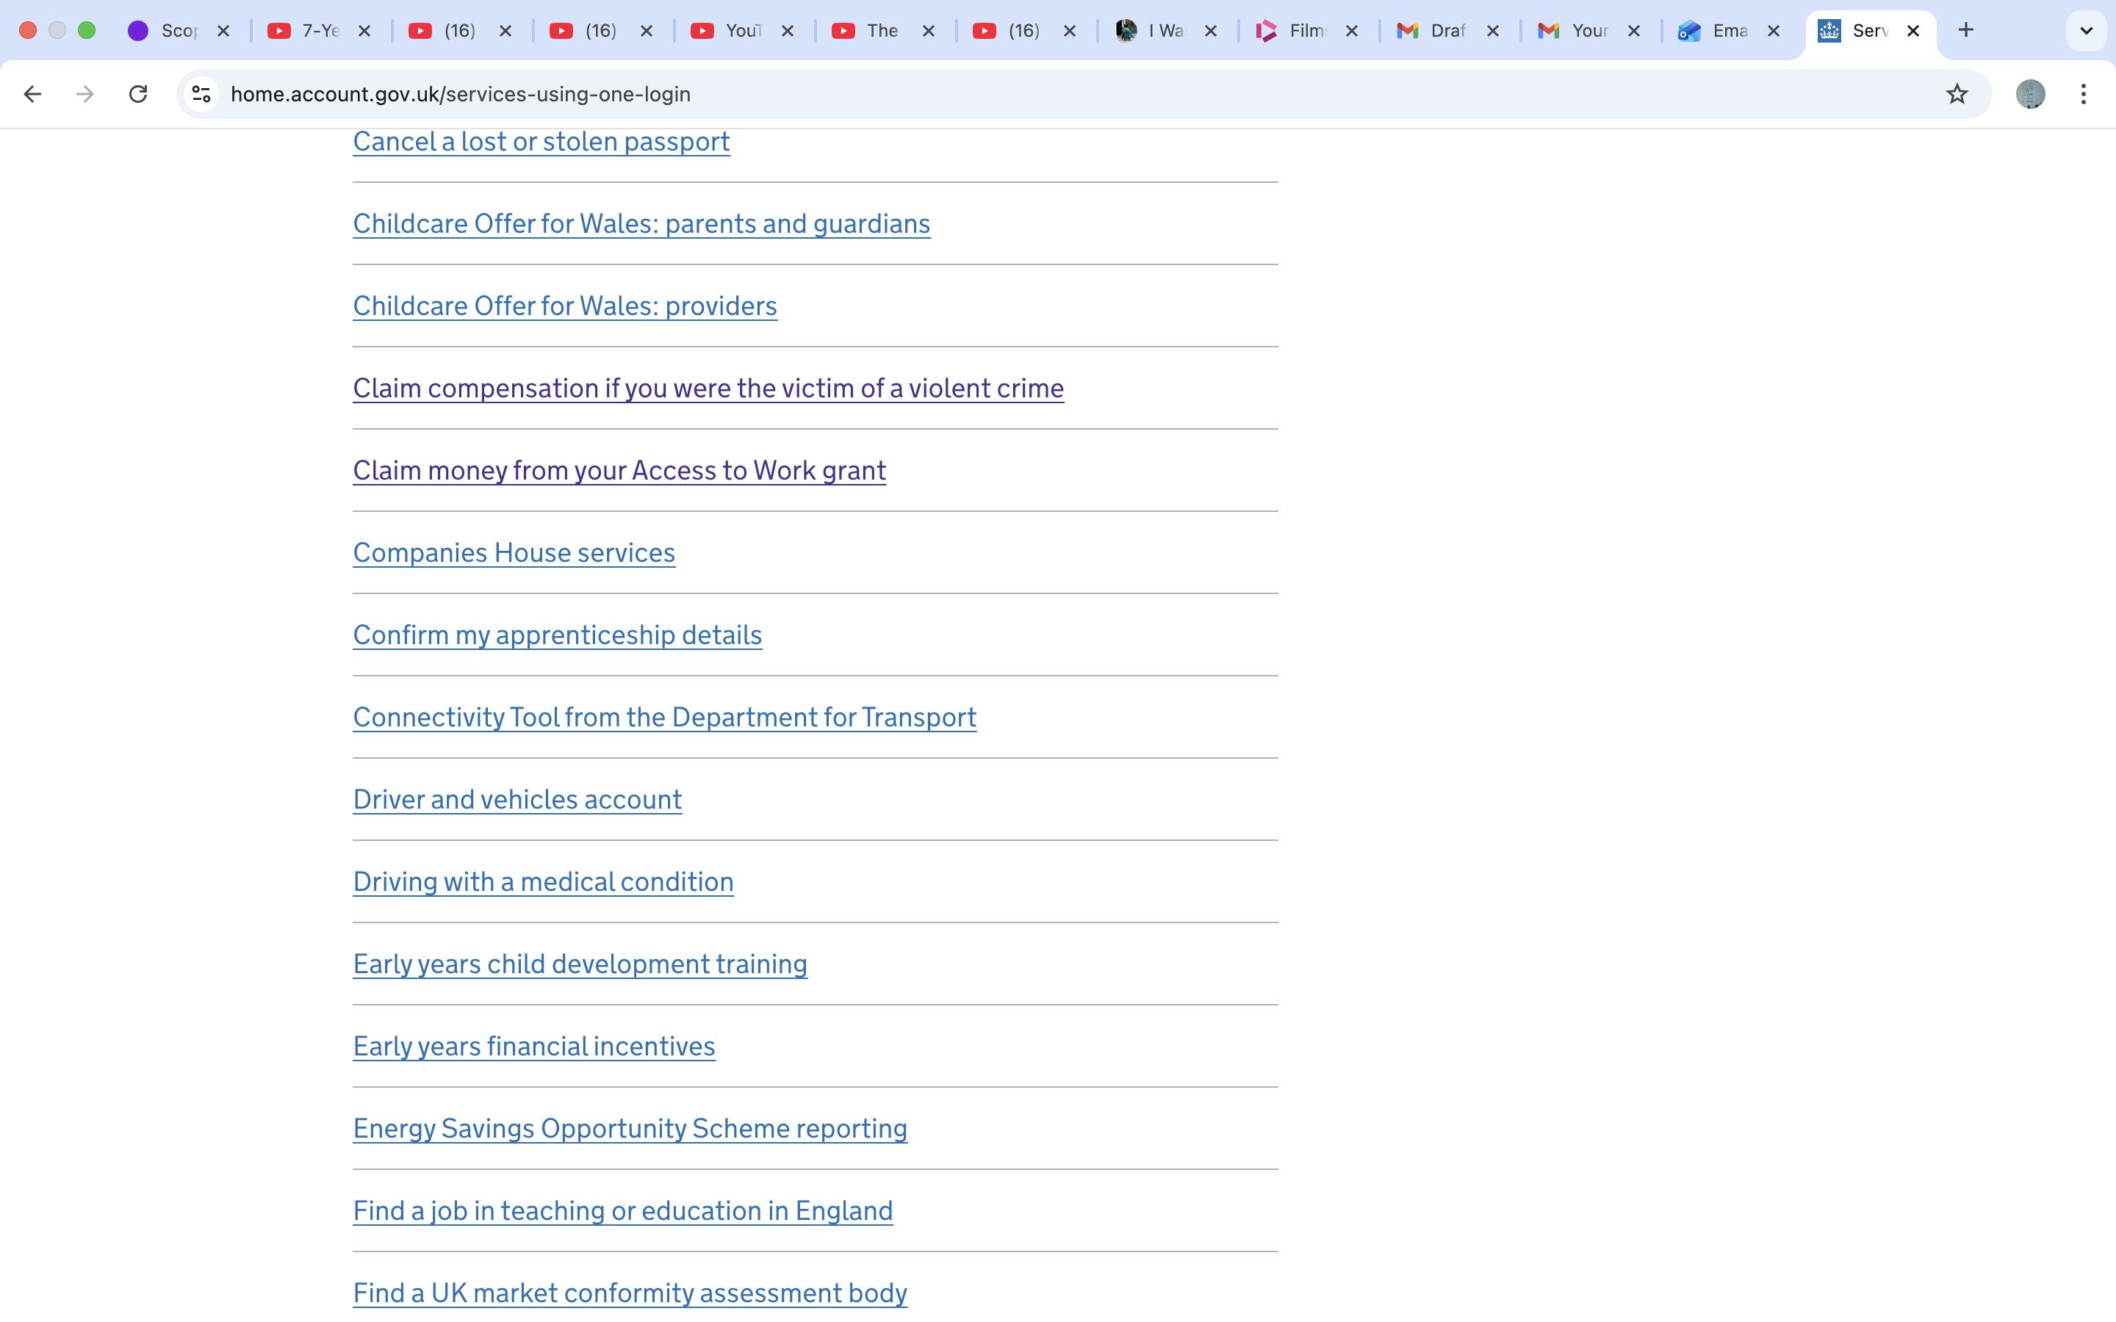Click the reload page icon
The image size is (2116, 1322).
[138, 93]
